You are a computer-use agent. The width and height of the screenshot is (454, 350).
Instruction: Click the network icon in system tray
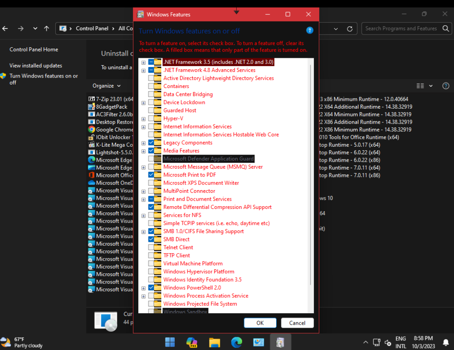pyautogui.click(x=376, y=343)
